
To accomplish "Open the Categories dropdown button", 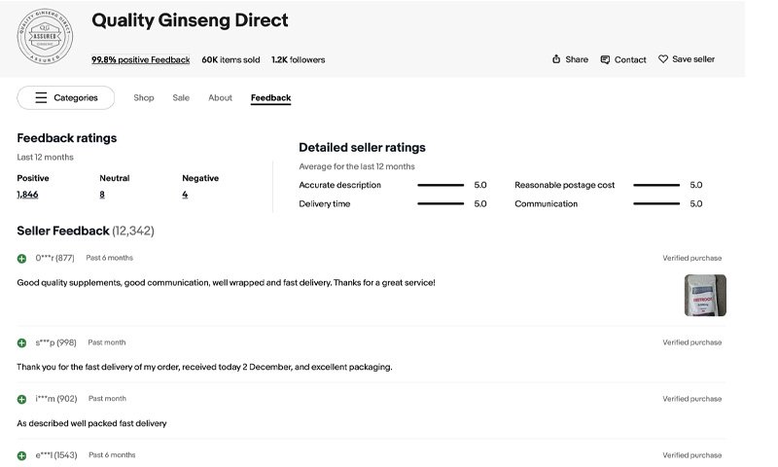I will [65, 97].
